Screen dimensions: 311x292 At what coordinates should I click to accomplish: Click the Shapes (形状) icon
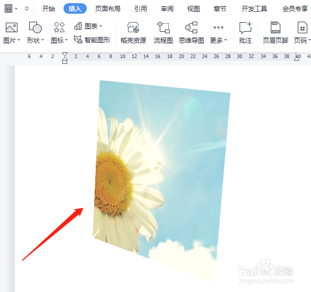coord(35,27)
